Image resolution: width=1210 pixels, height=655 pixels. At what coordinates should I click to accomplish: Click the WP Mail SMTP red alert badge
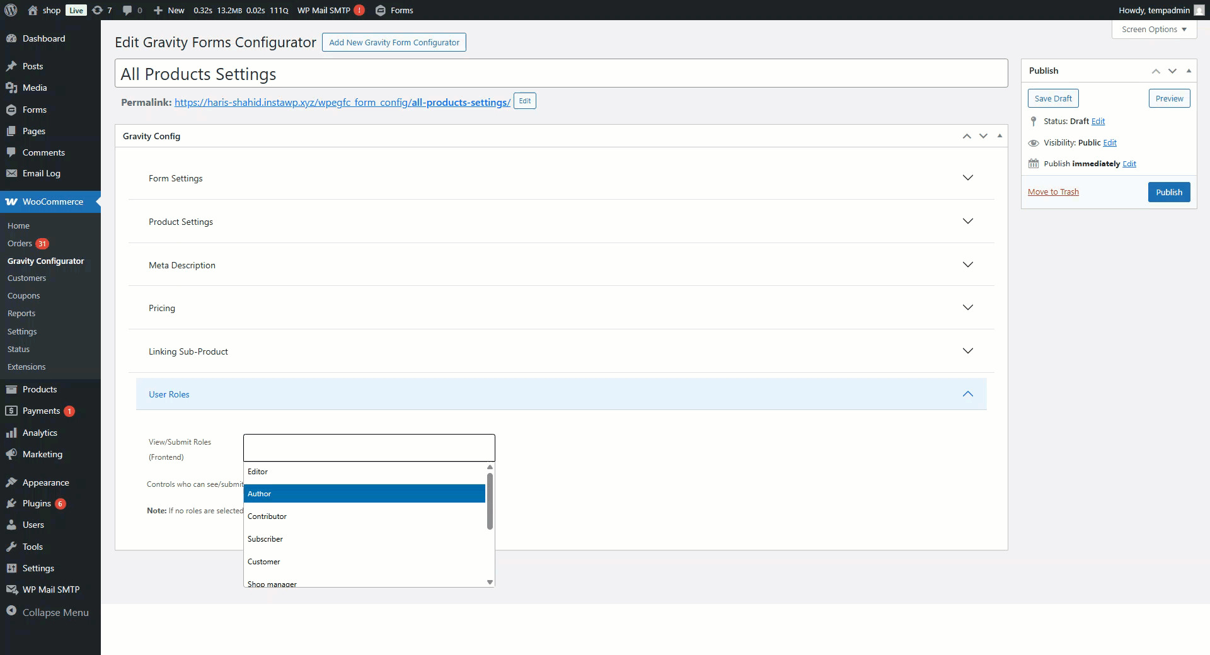coord(359,10)
